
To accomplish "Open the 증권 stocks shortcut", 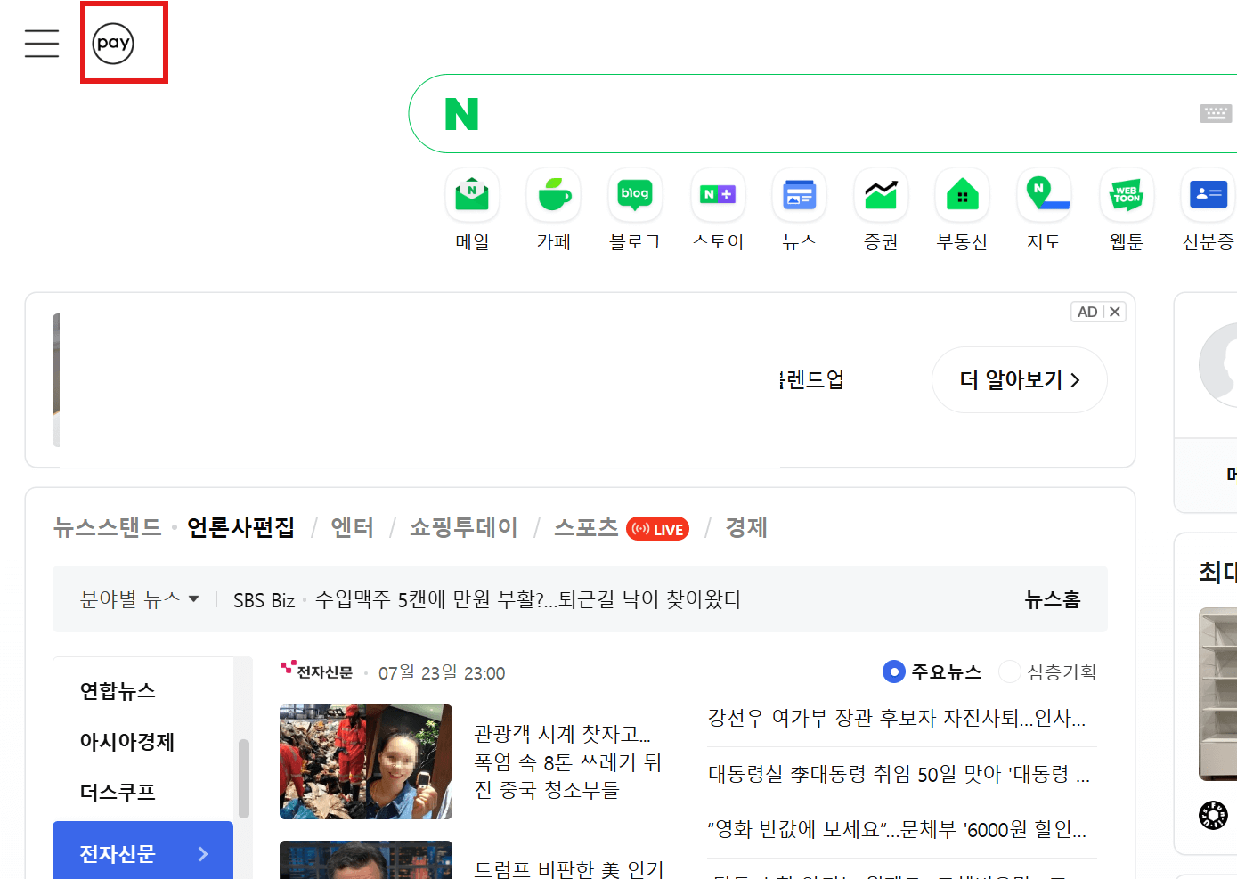I will coord(881,210).
